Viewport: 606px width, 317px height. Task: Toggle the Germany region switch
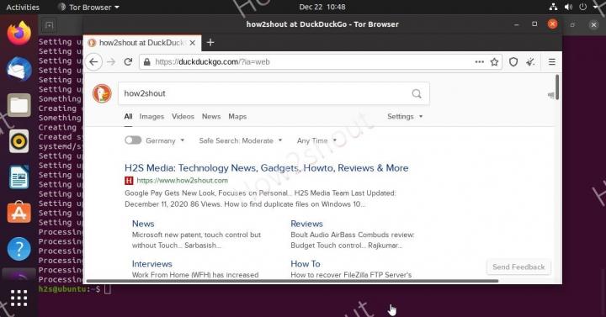pyautogui.click(x=133, y=140)
